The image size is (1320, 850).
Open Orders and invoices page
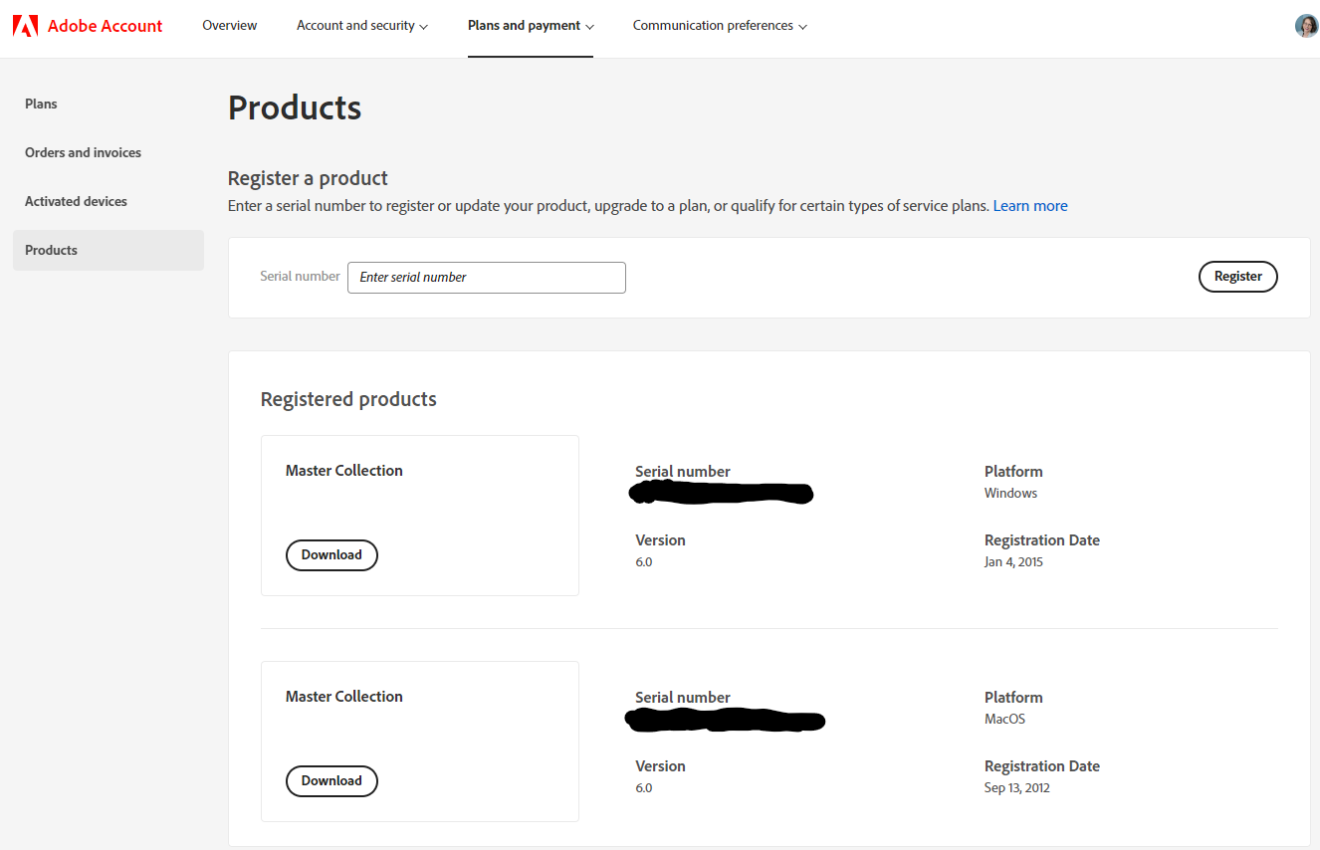(x=109, y=152)
